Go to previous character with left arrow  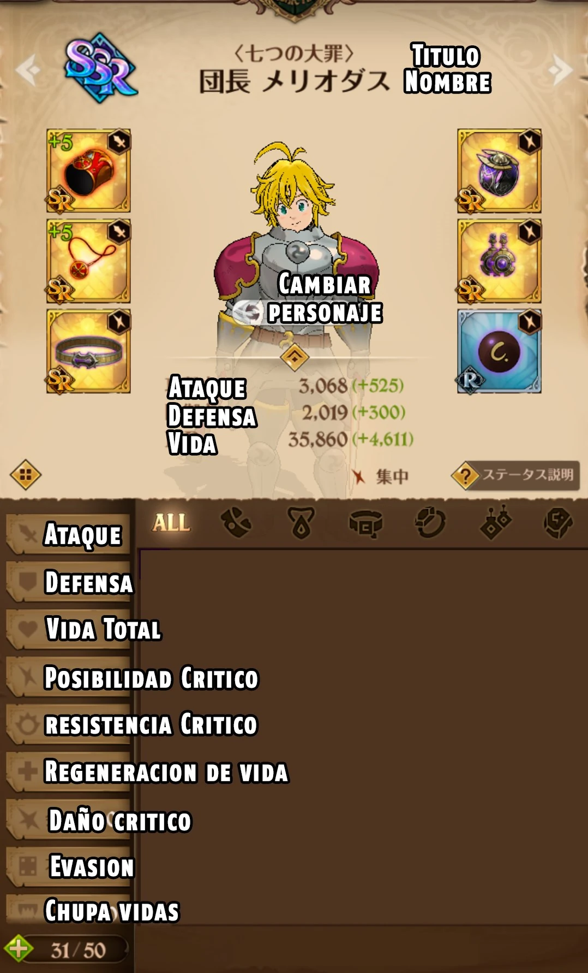pyautogui.click(x=27, y=69)
